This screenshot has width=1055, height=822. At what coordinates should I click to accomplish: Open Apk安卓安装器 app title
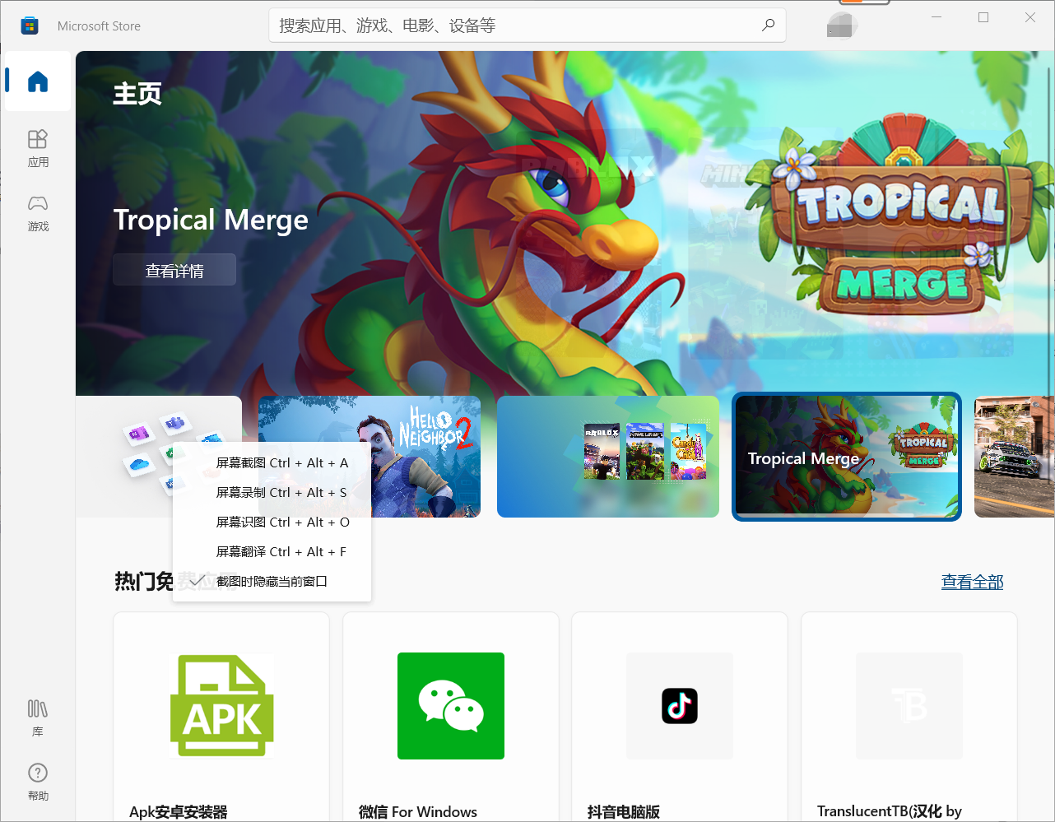point(179,812)
